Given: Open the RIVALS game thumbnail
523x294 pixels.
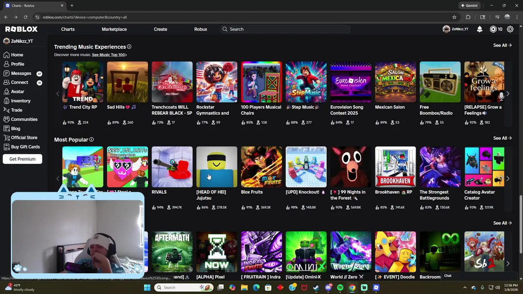Looking at the screenshot, I should point(172,167).
